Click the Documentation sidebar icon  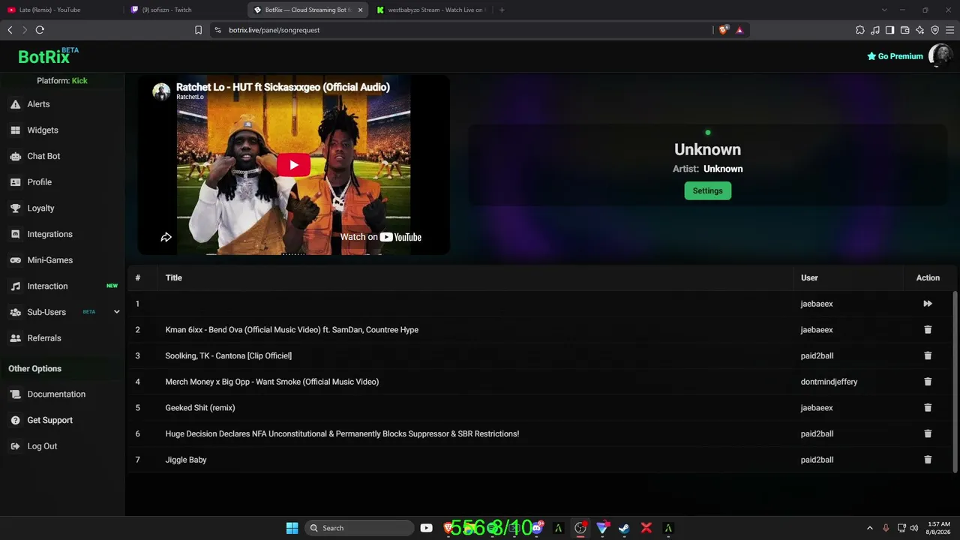(x=15, y=394)
